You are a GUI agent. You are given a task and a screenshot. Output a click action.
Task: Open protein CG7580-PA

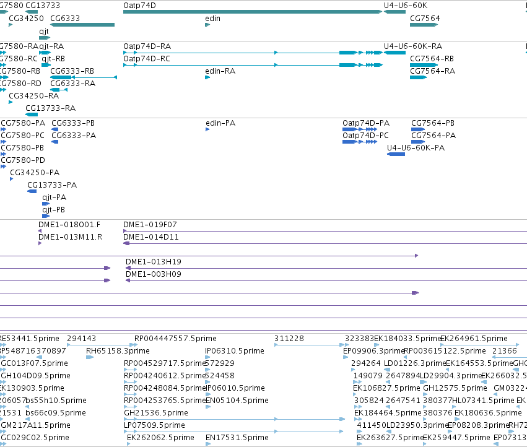point(23,123)
